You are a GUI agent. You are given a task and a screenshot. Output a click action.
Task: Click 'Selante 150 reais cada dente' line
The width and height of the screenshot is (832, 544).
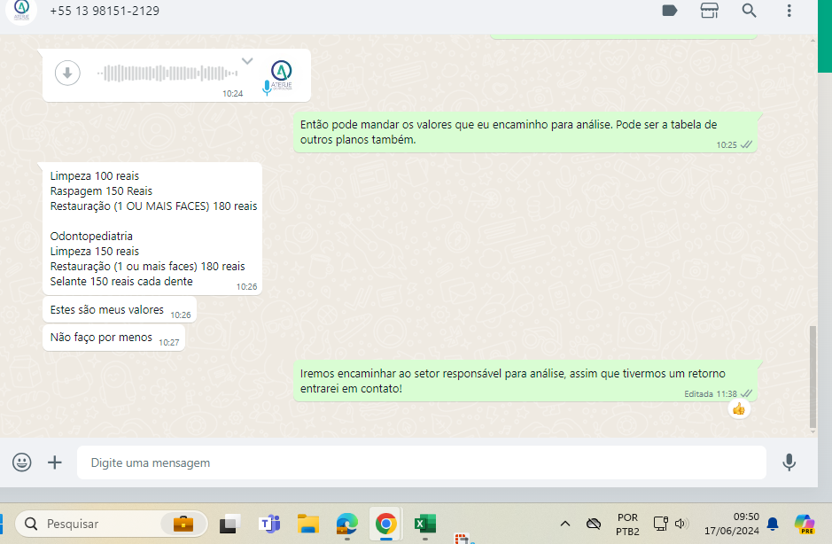point(121,281)
